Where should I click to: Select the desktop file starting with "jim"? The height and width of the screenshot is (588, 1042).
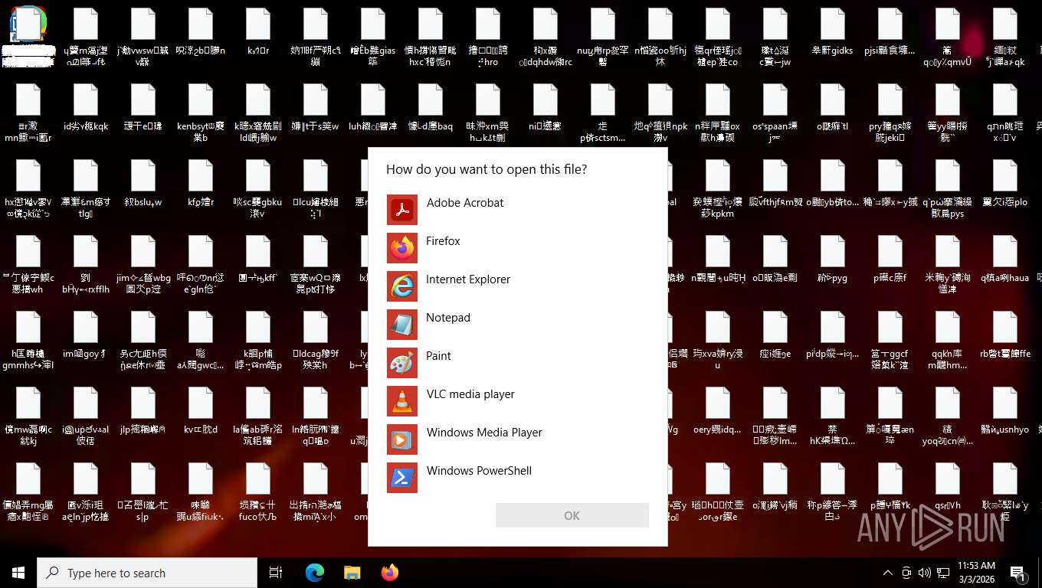(x=143, y=265)
